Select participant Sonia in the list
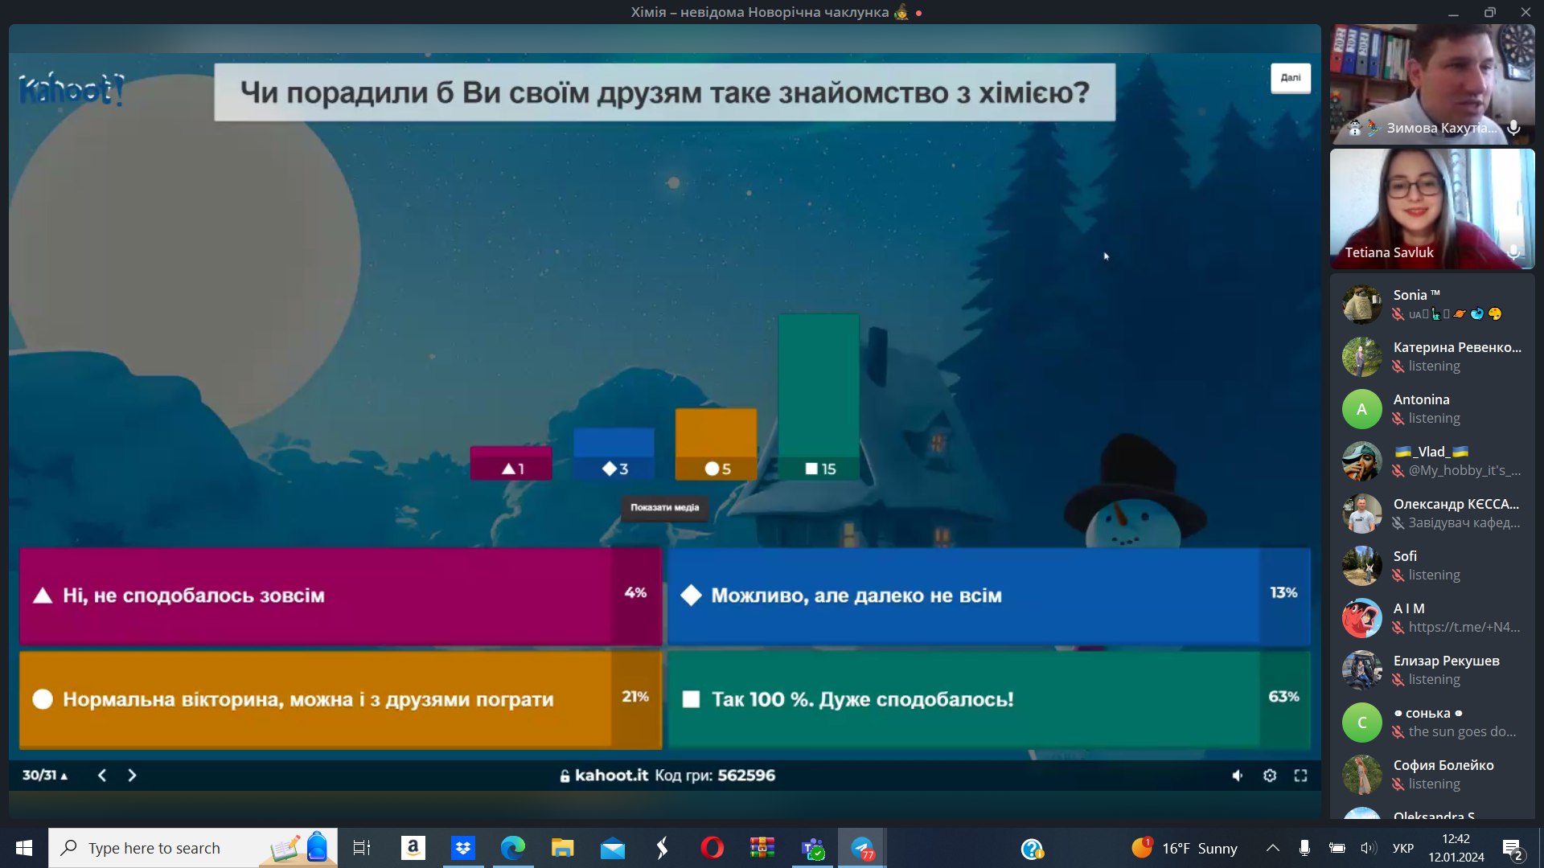The width and height of the screenshot is (1544, 868). pyautogui.click(x=1431, y=305)
